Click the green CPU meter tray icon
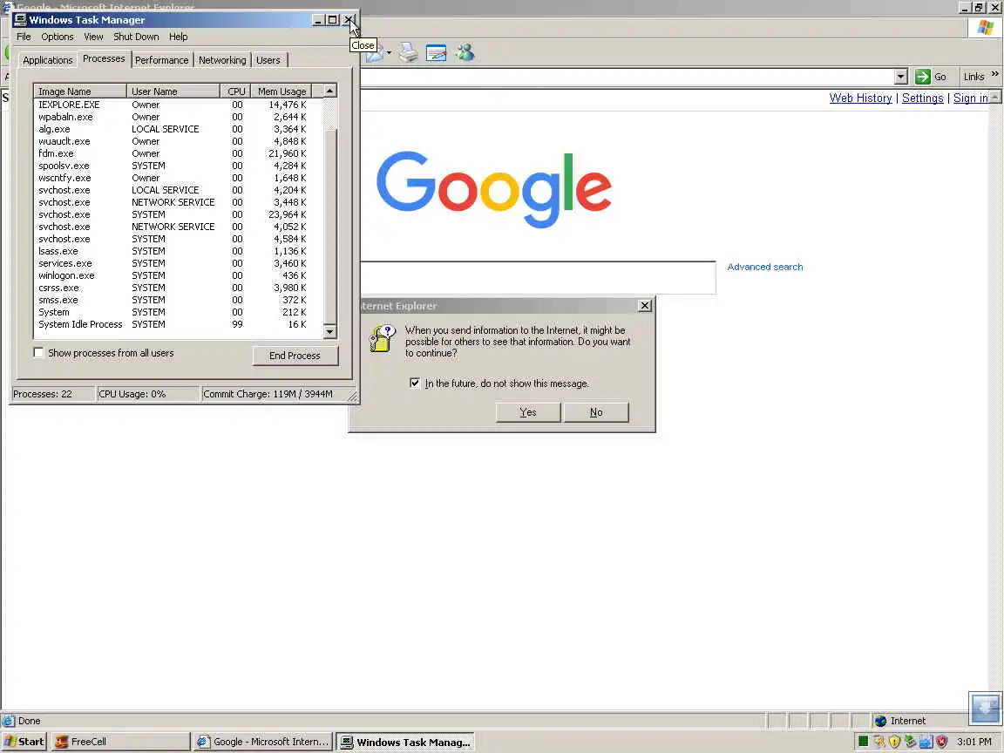The width and height of the screenshot is (1004, 753). click(x=863, y=742)
